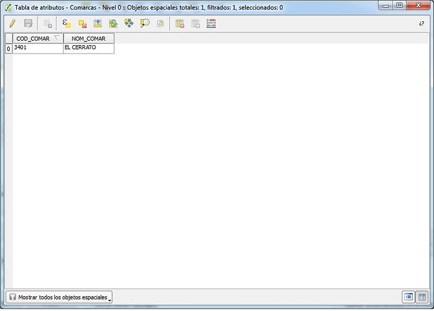Click the delete selected features icon
The height and width of the screenshot is (311, 434).
[x=48, y=24]
